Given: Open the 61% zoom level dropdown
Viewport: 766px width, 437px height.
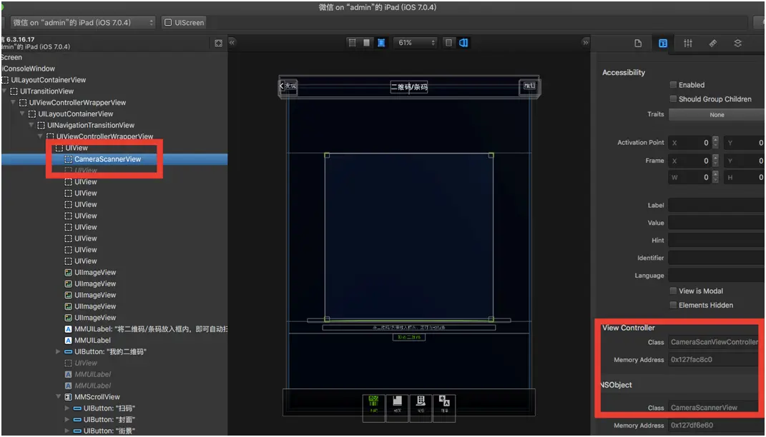Looking at the screenshot, I should tap(415, 43).
